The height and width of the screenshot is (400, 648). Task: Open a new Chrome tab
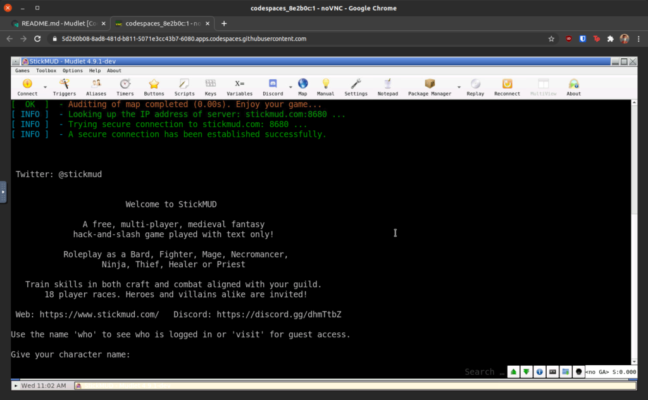click(224, 23)
